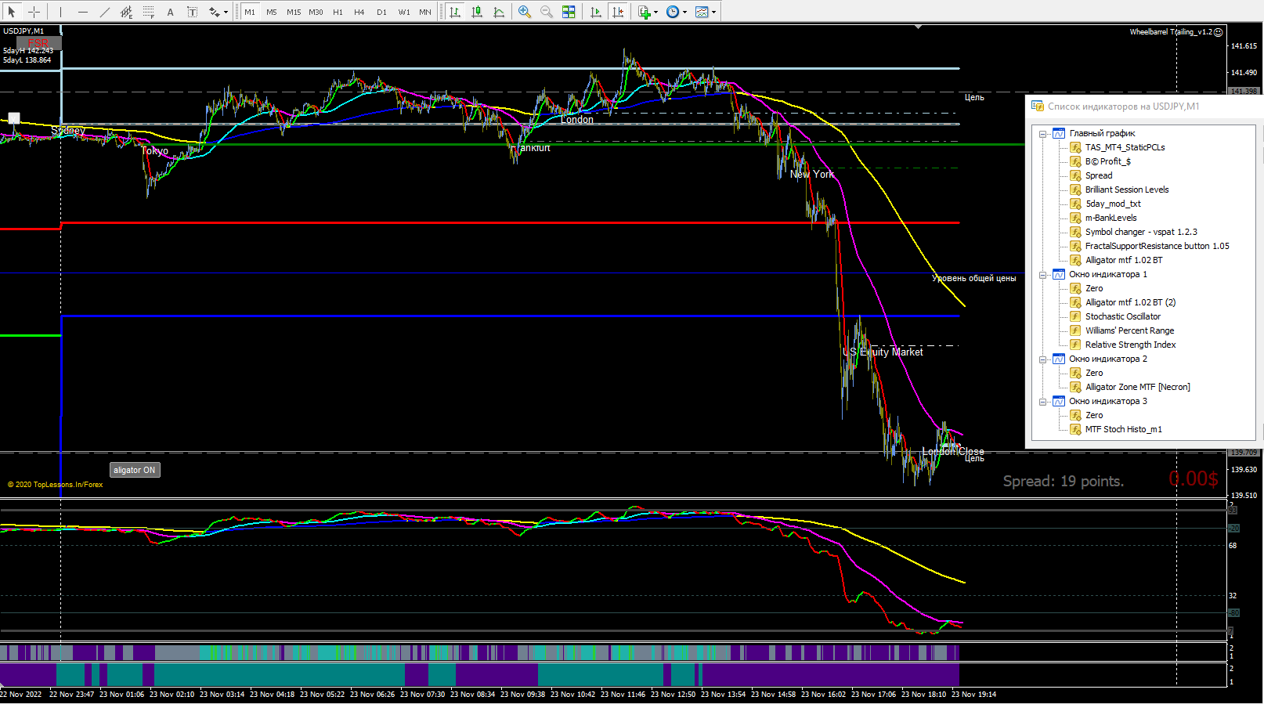Switch to the M15 timeframe
The width and height of the screenshot is (1264, 704).
coord(294,12)
